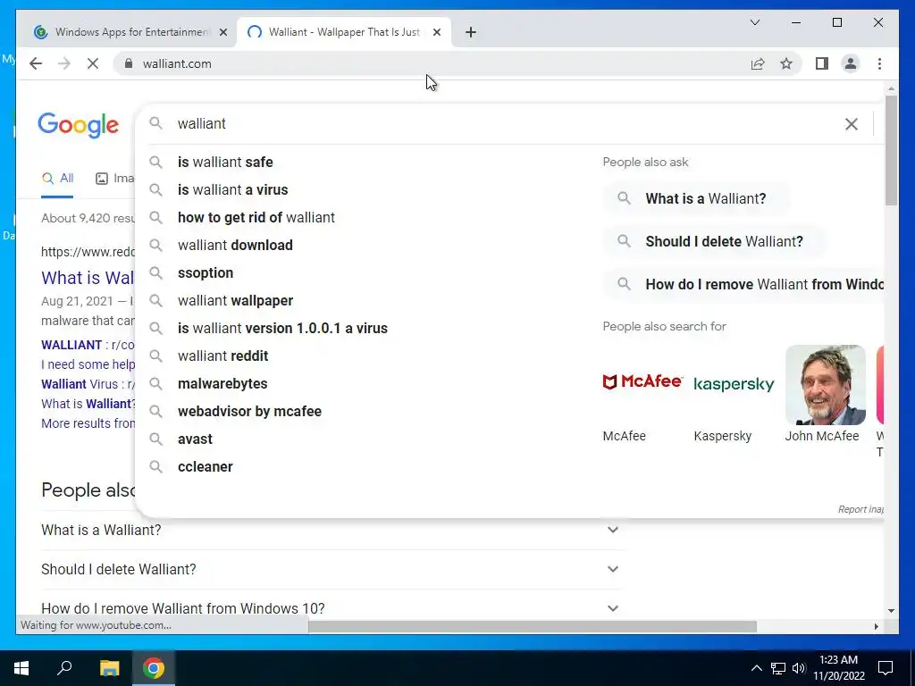Stop page loading with the X button

click(93, 63)
